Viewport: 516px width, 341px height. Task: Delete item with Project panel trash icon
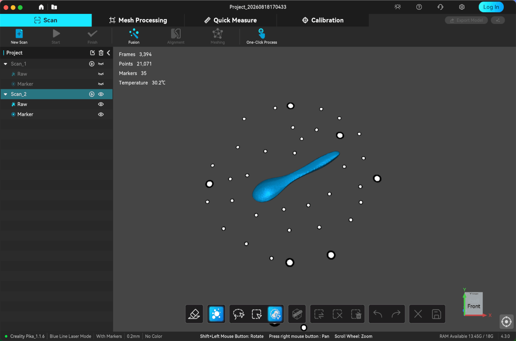(x=101, y=53)
